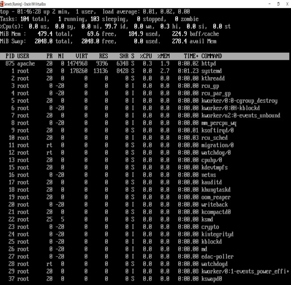The height and width of the screenshot is (285, 291).
Task: Click the 8428 SHR value
Action: tap(122, 71)
